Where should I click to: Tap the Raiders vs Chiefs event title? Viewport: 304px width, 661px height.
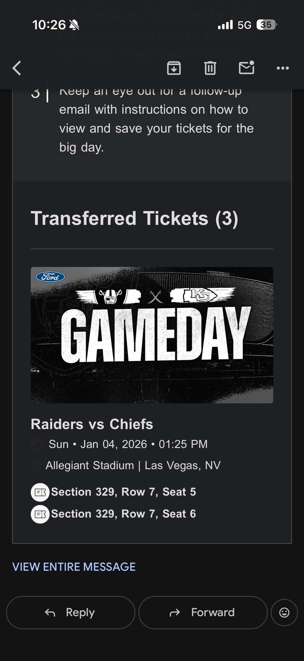point(92,424)
